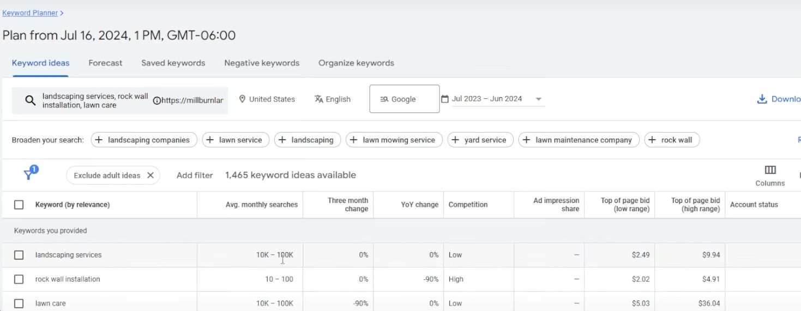Remove the Exclude adult ideas filter

point(150,175)
